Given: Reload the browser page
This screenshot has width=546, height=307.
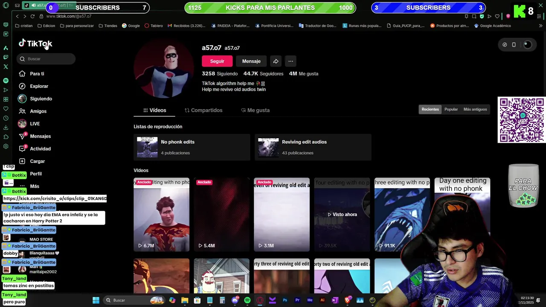Looking at the screenshot, I should tap(32, 16).
